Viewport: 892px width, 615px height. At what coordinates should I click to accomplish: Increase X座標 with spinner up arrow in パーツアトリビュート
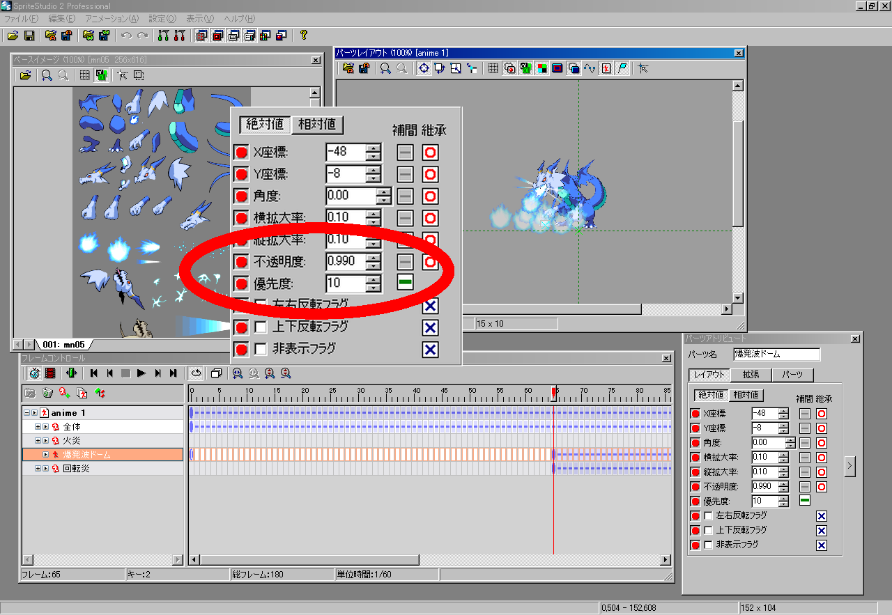[x=783, y=410]
